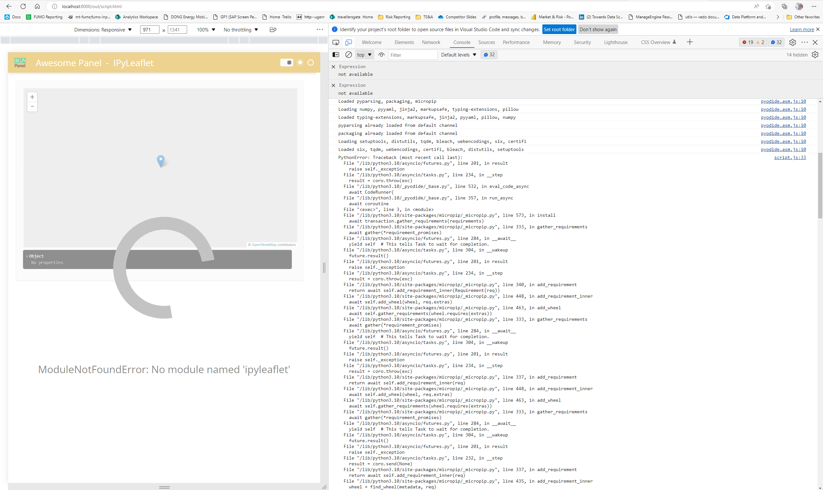The height and width of the screenshot is (490, 823).
Task: Click the Set root folder button
Action: point(559,30)
